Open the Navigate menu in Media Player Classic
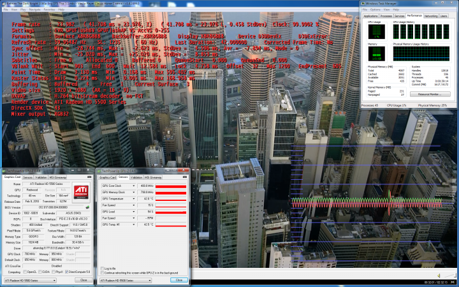459x287 pixels. (35, 10)
